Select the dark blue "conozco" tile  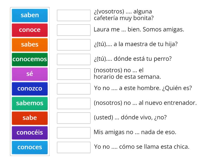pyautogui.click(x=30, y=89)
